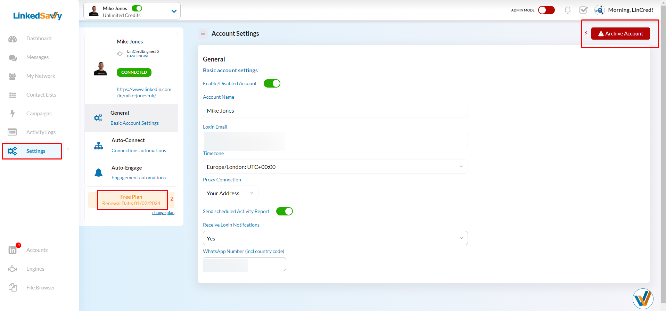This screenshot has width=666, height=311.
Task: Click the LinkedSavvy logo
Action: pyautogui.click(x=38, y=16)
